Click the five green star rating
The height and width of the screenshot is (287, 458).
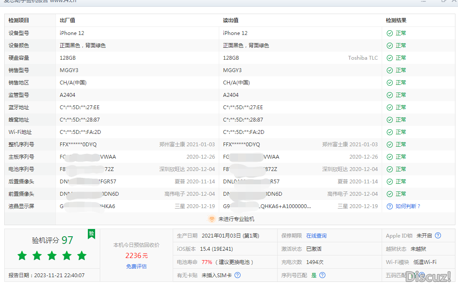(52, 256)
